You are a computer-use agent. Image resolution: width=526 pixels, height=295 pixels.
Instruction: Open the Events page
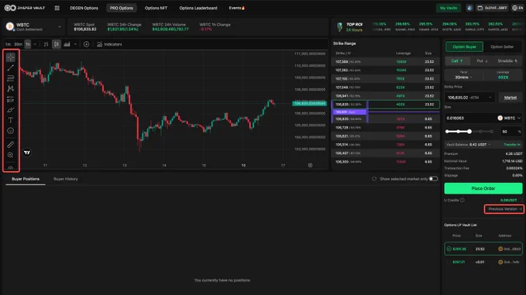pyautogui.click(x=237, y=8)
